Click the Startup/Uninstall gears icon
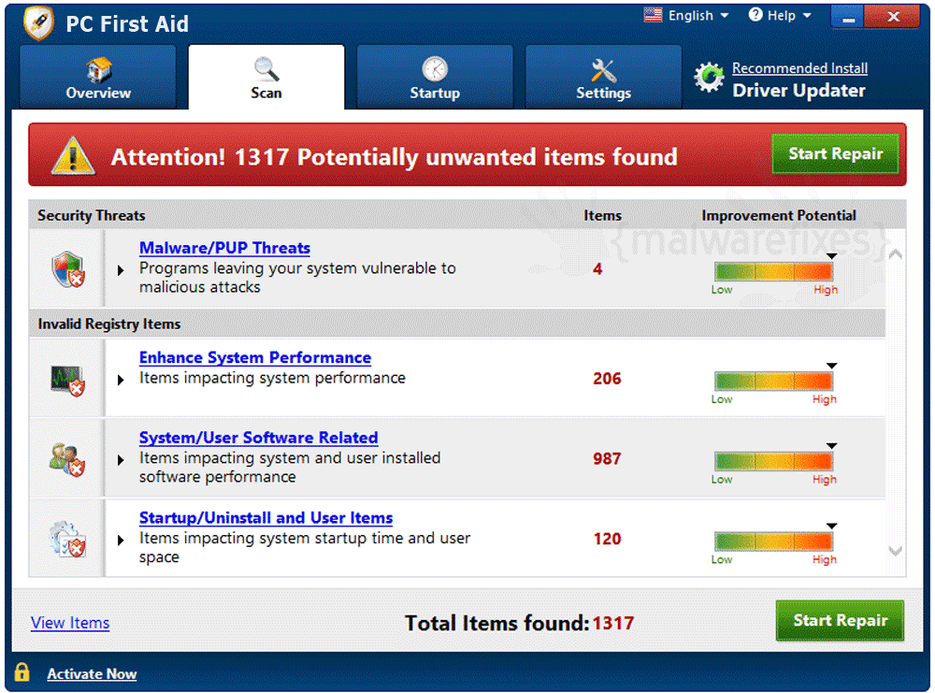Image resolution: width=935 pixels, height=693 pixels. point(67,539)
